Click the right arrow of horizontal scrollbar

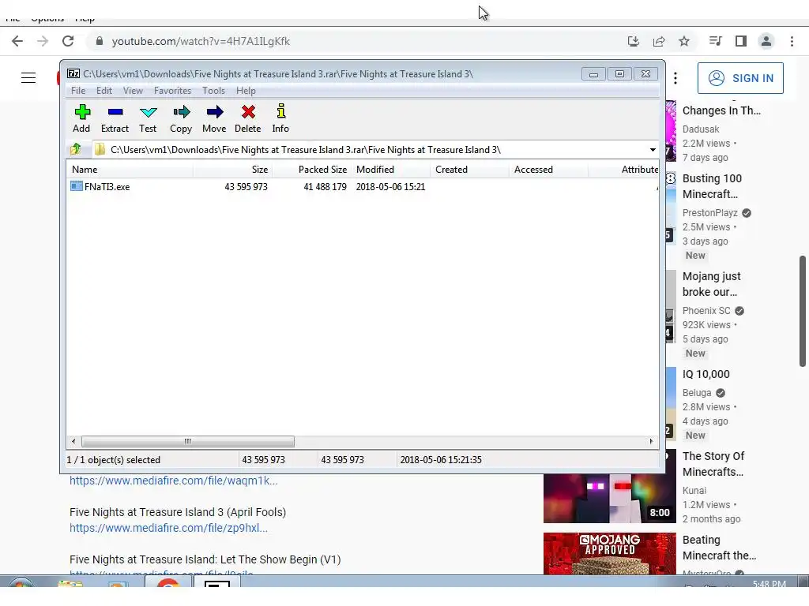pos(651,441)
